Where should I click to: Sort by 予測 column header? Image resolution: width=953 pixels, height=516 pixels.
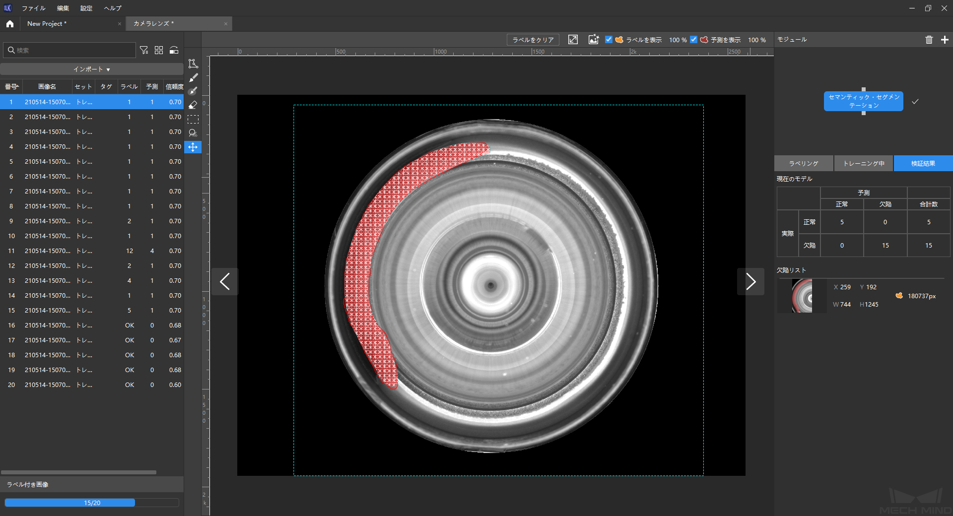152,87
